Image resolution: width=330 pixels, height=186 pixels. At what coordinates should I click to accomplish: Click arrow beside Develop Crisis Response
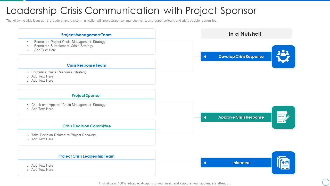click(x=205, y=57)
